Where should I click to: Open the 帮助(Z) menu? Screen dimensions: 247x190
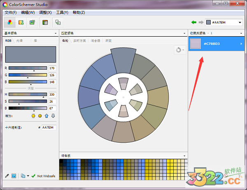[x=79, y=12]
